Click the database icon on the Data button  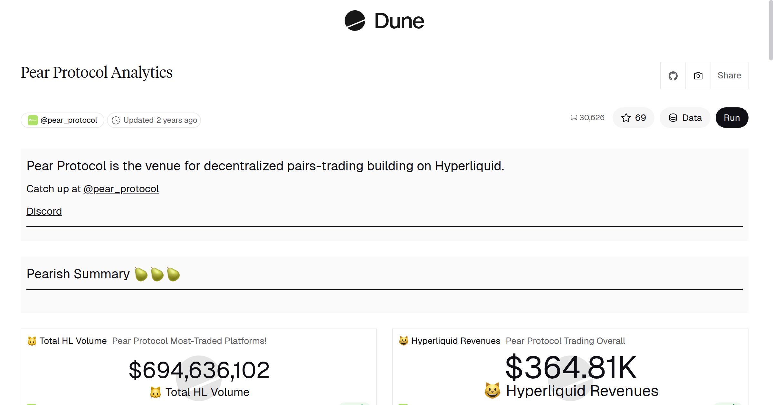tap(673, 118)
